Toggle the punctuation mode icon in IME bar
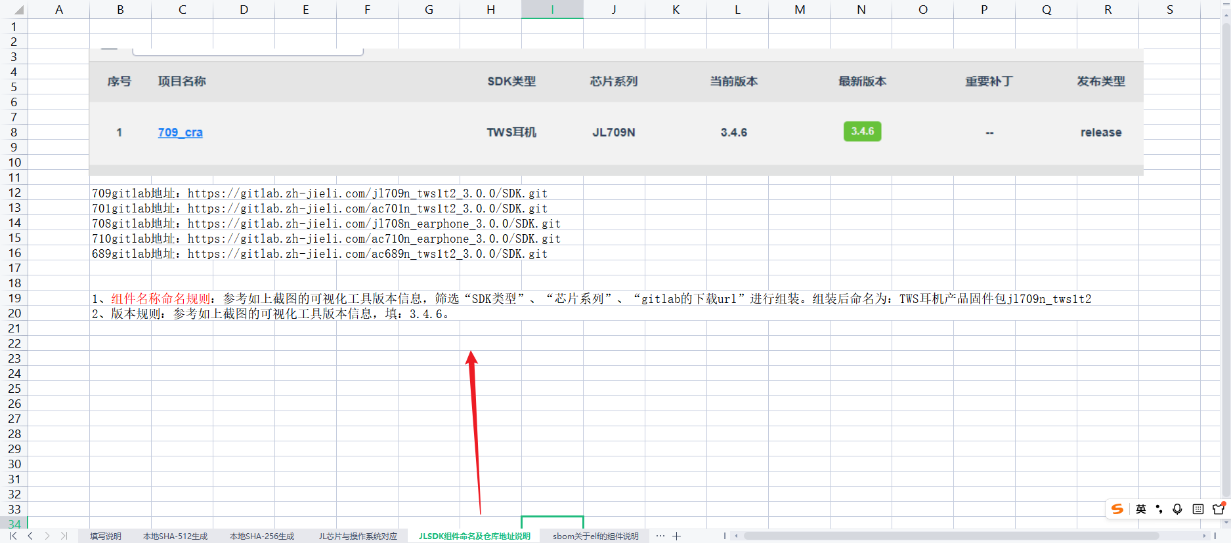The image size is (1231, 543). coord(1159,509)
